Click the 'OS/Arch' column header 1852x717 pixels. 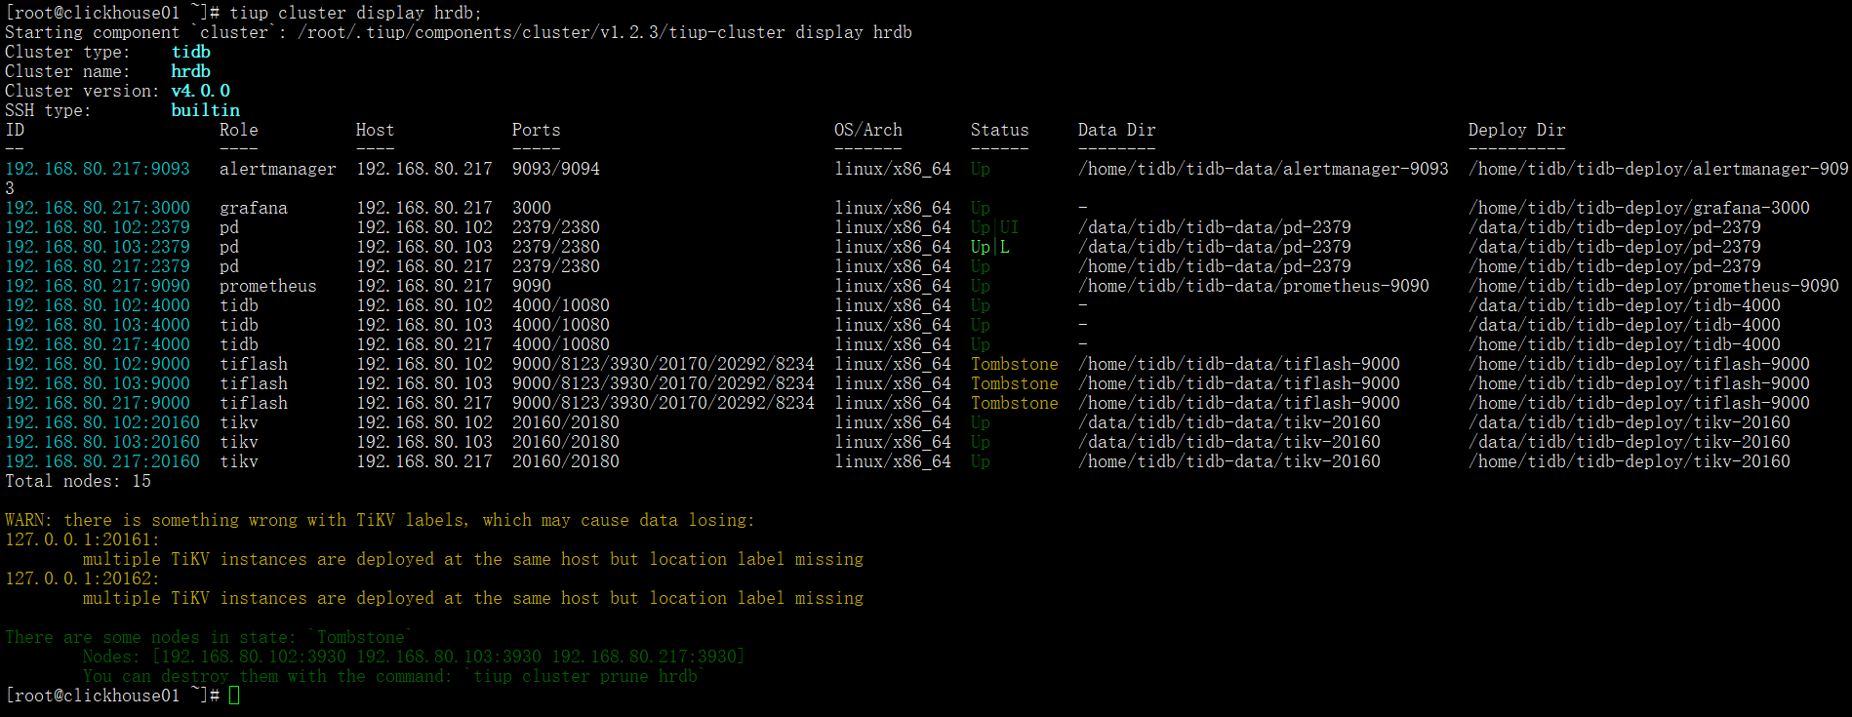pyautogui.click(x=868, y=130)
